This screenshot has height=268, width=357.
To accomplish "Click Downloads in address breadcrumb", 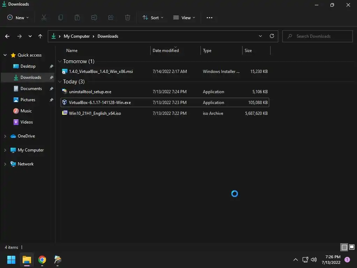I will pyautogui.click(x=108, y=36).
